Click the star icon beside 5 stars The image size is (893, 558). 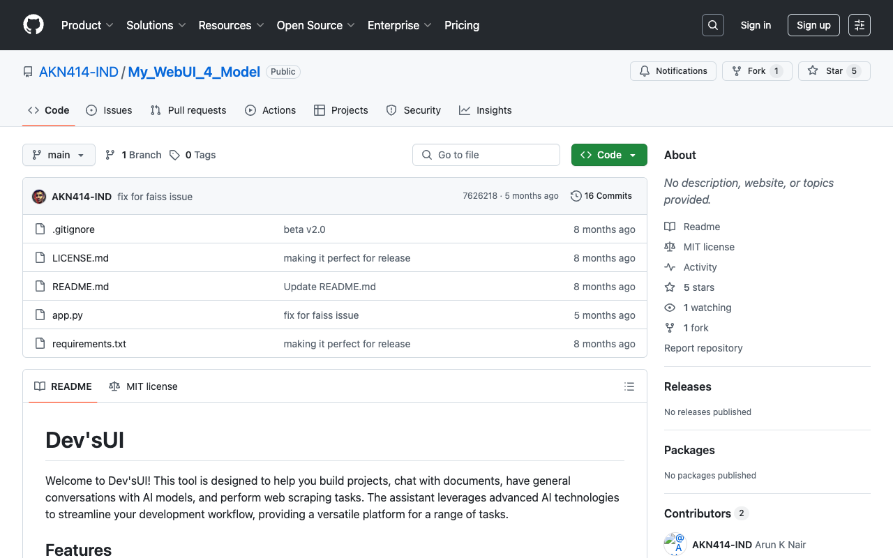pyautogui.click(x=670, y=287)
